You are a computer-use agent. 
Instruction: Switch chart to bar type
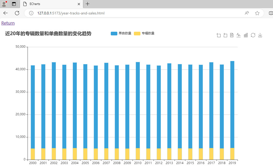point(246,35)
